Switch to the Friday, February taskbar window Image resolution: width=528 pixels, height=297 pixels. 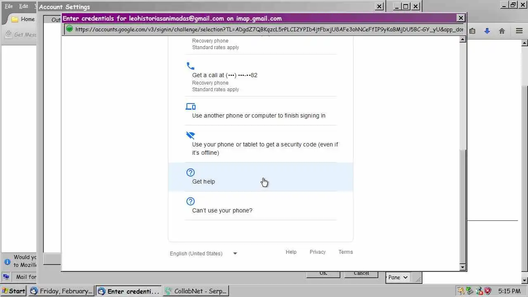point(61,291)
